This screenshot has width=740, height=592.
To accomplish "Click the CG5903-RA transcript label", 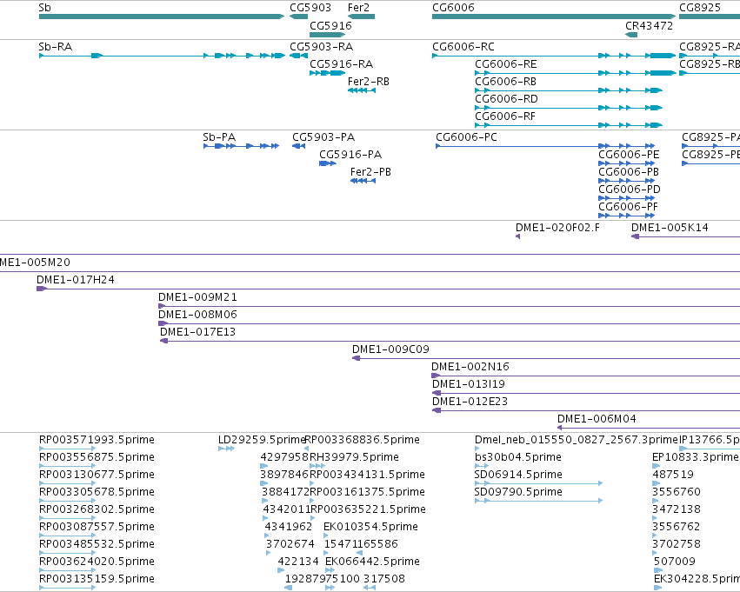I will point(322,47).
